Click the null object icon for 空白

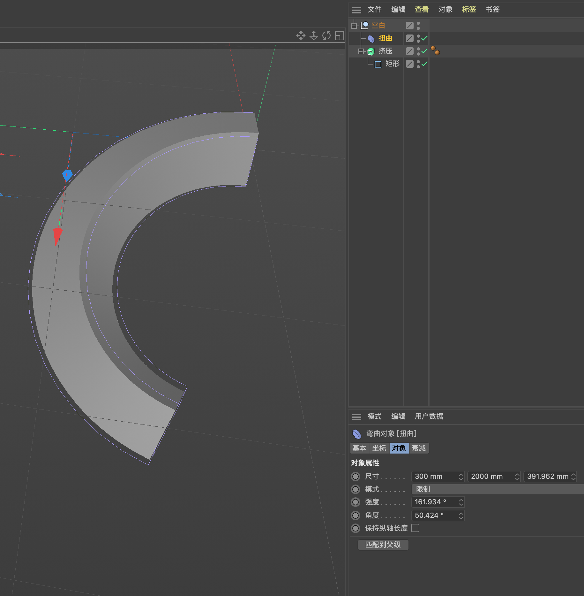[364, 25]
